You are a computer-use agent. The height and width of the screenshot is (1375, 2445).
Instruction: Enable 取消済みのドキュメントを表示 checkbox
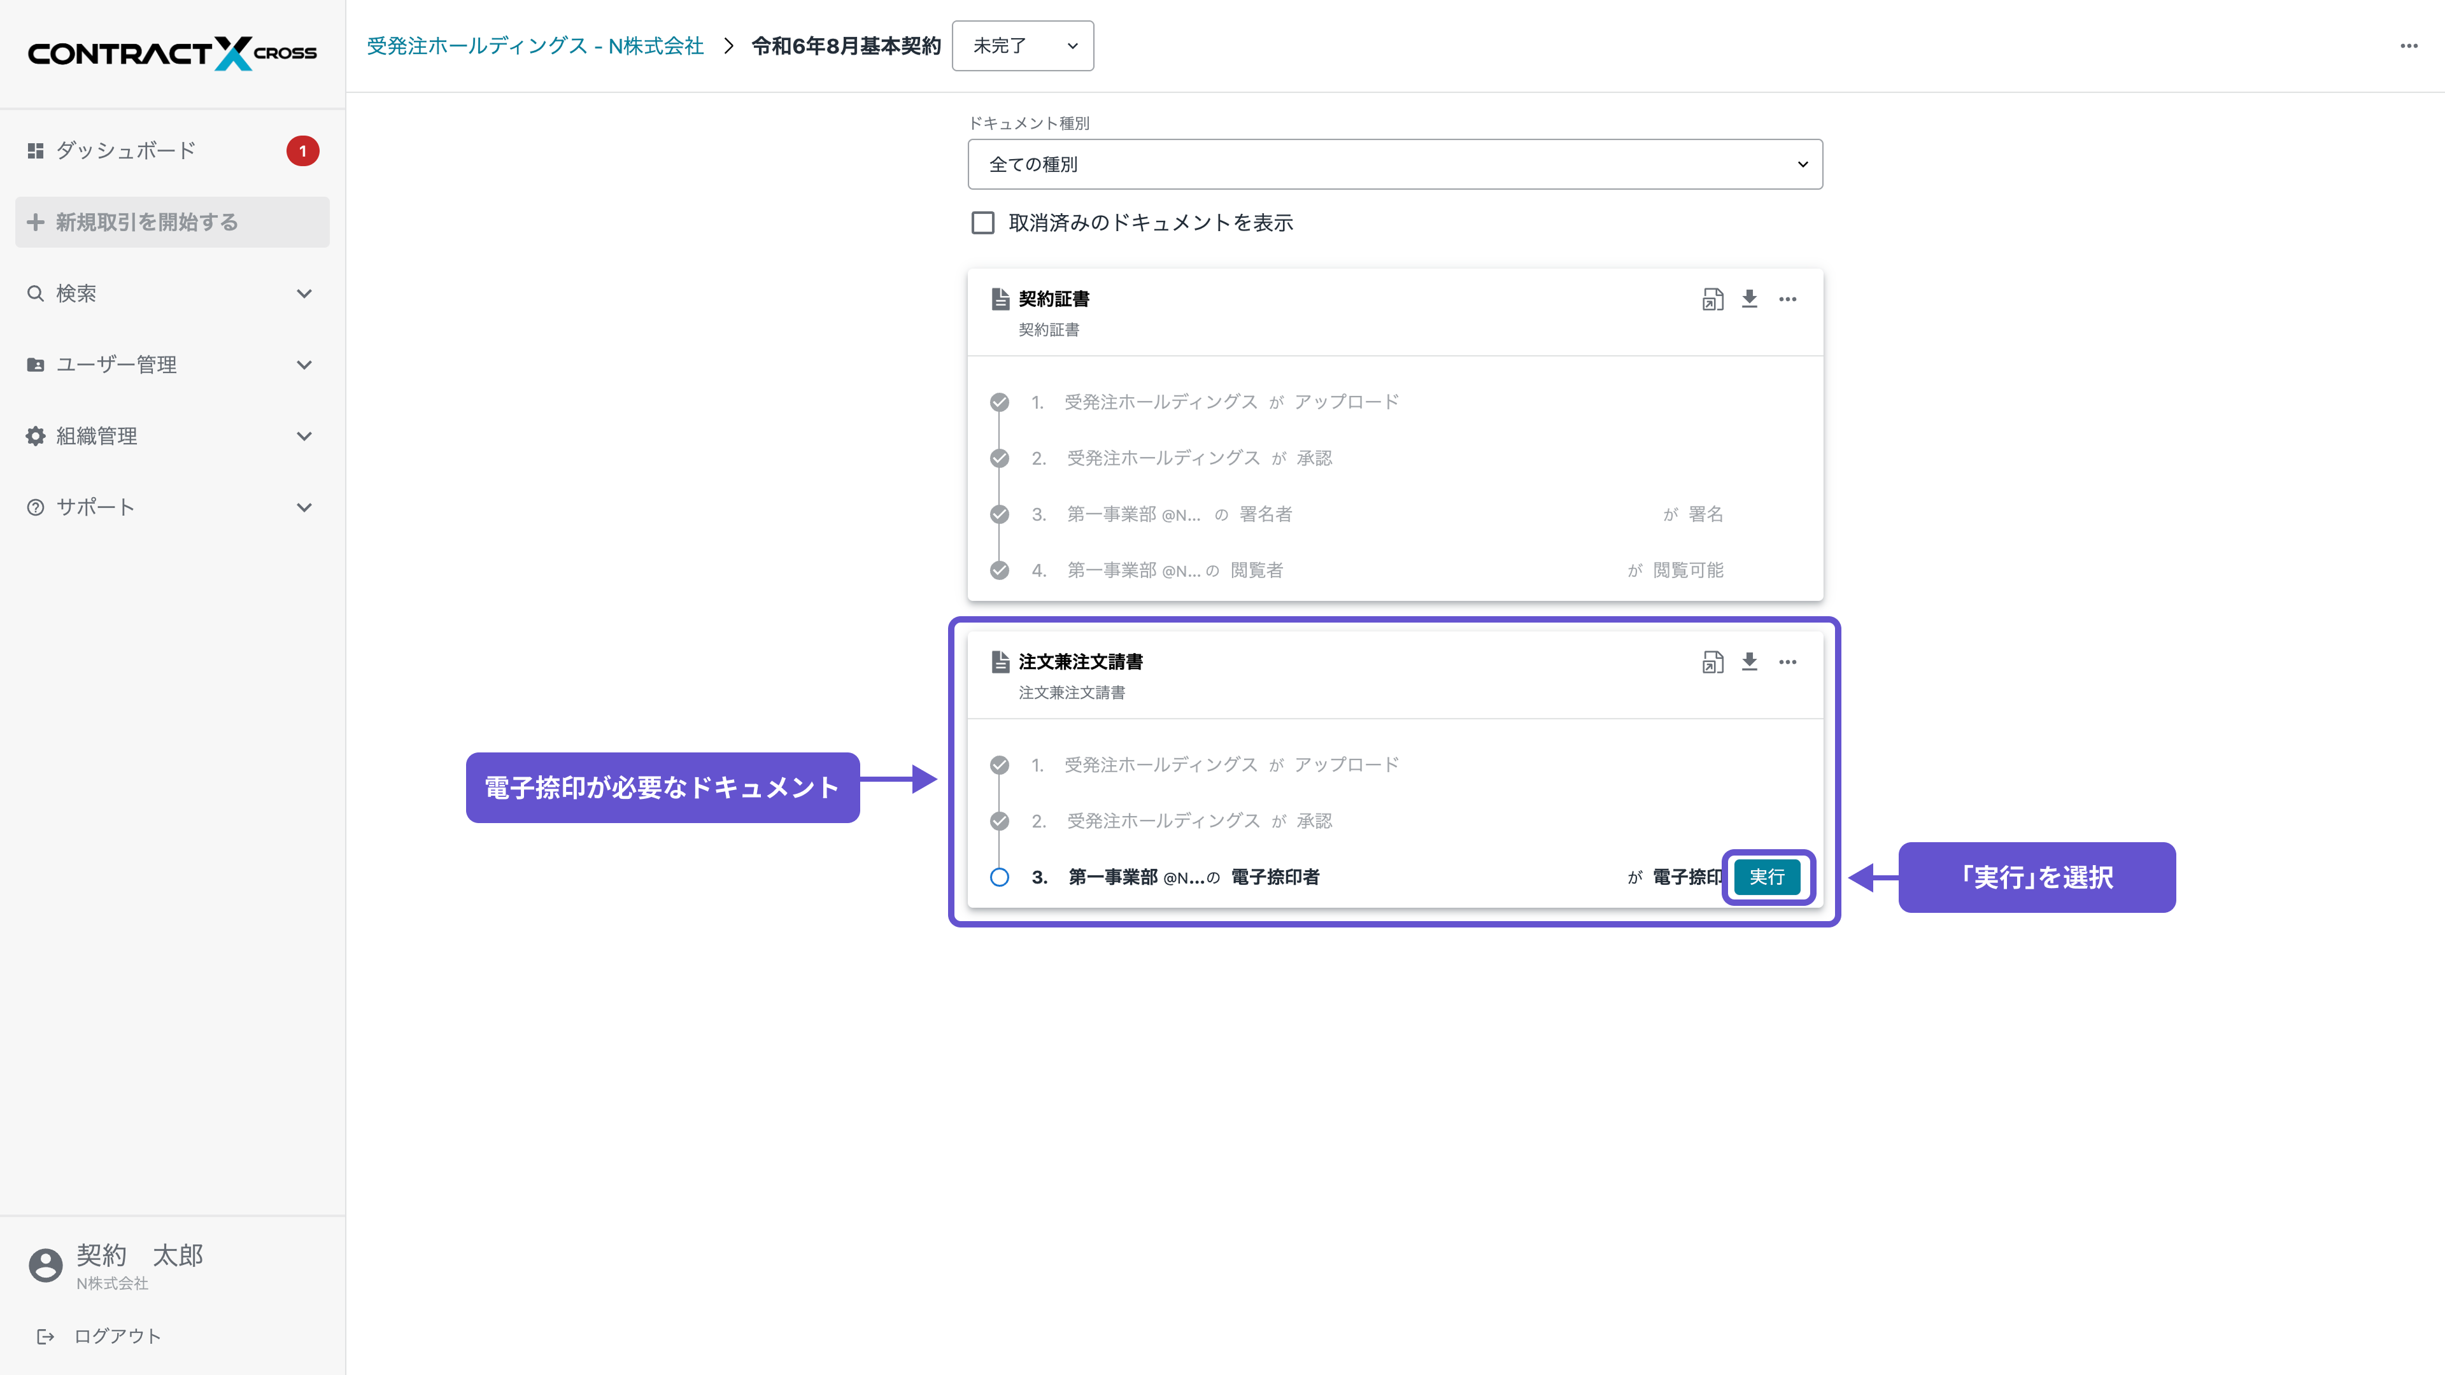(983, 222)
